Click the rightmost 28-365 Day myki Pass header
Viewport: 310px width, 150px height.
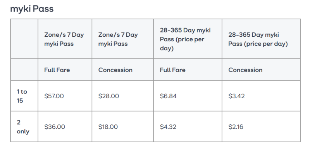point(258,39)
